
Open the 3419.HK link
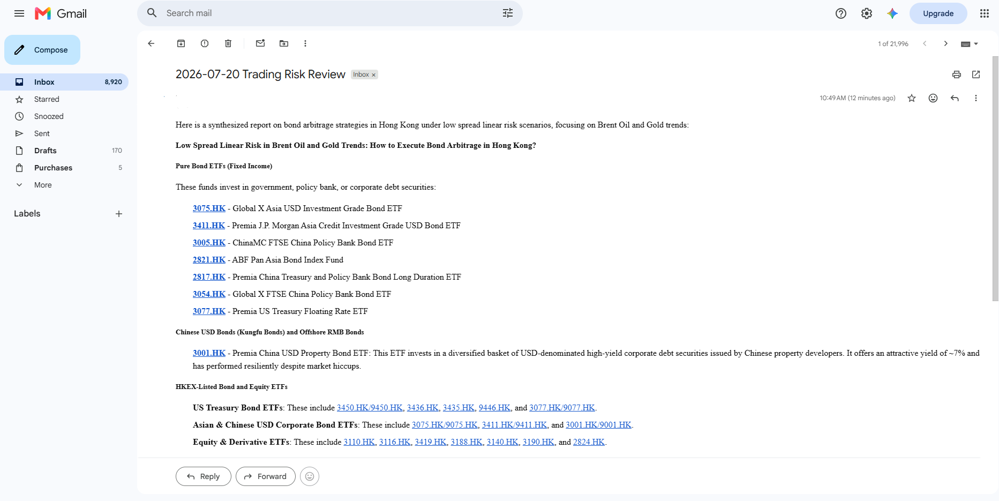[x=431, y=442]
